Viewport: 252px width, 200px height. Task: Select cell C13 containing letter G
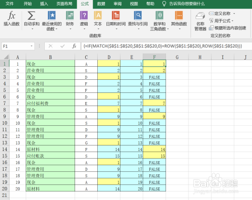pyautogui.click(x=86, y=142)
